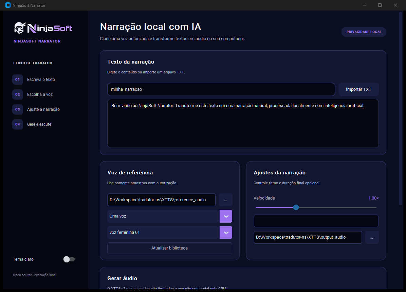Click the 'FLUXO DE TRABALHO' label
Viewport: 406px width, 292px height.
33,63
